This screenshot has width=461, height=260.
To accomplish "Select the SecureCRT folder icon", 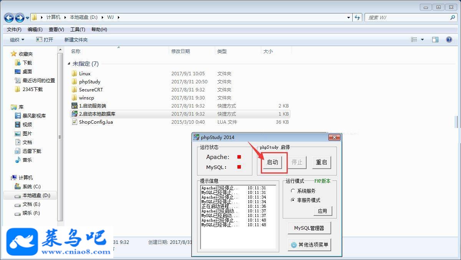I will [x=75, y=89].
